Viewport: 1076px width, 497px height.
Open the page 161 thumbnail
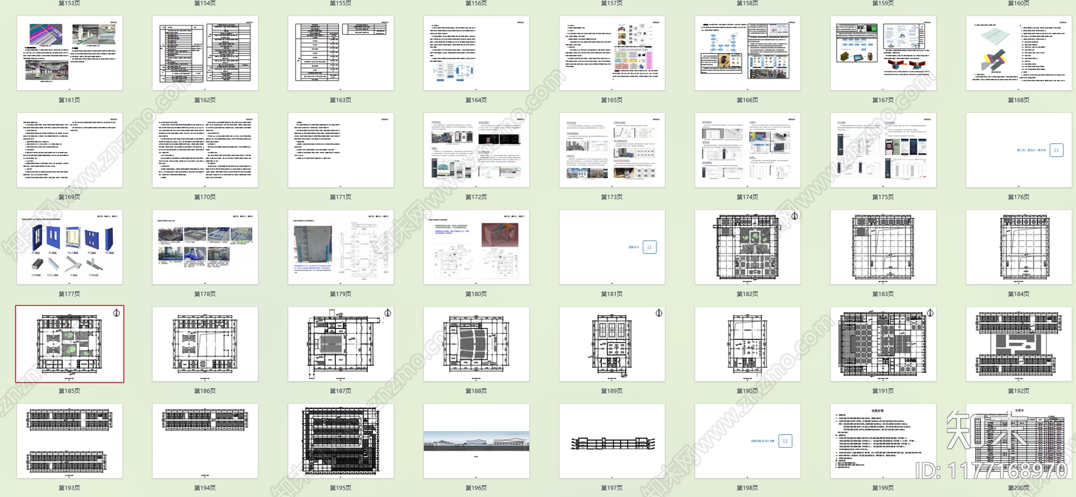(70, 53)
